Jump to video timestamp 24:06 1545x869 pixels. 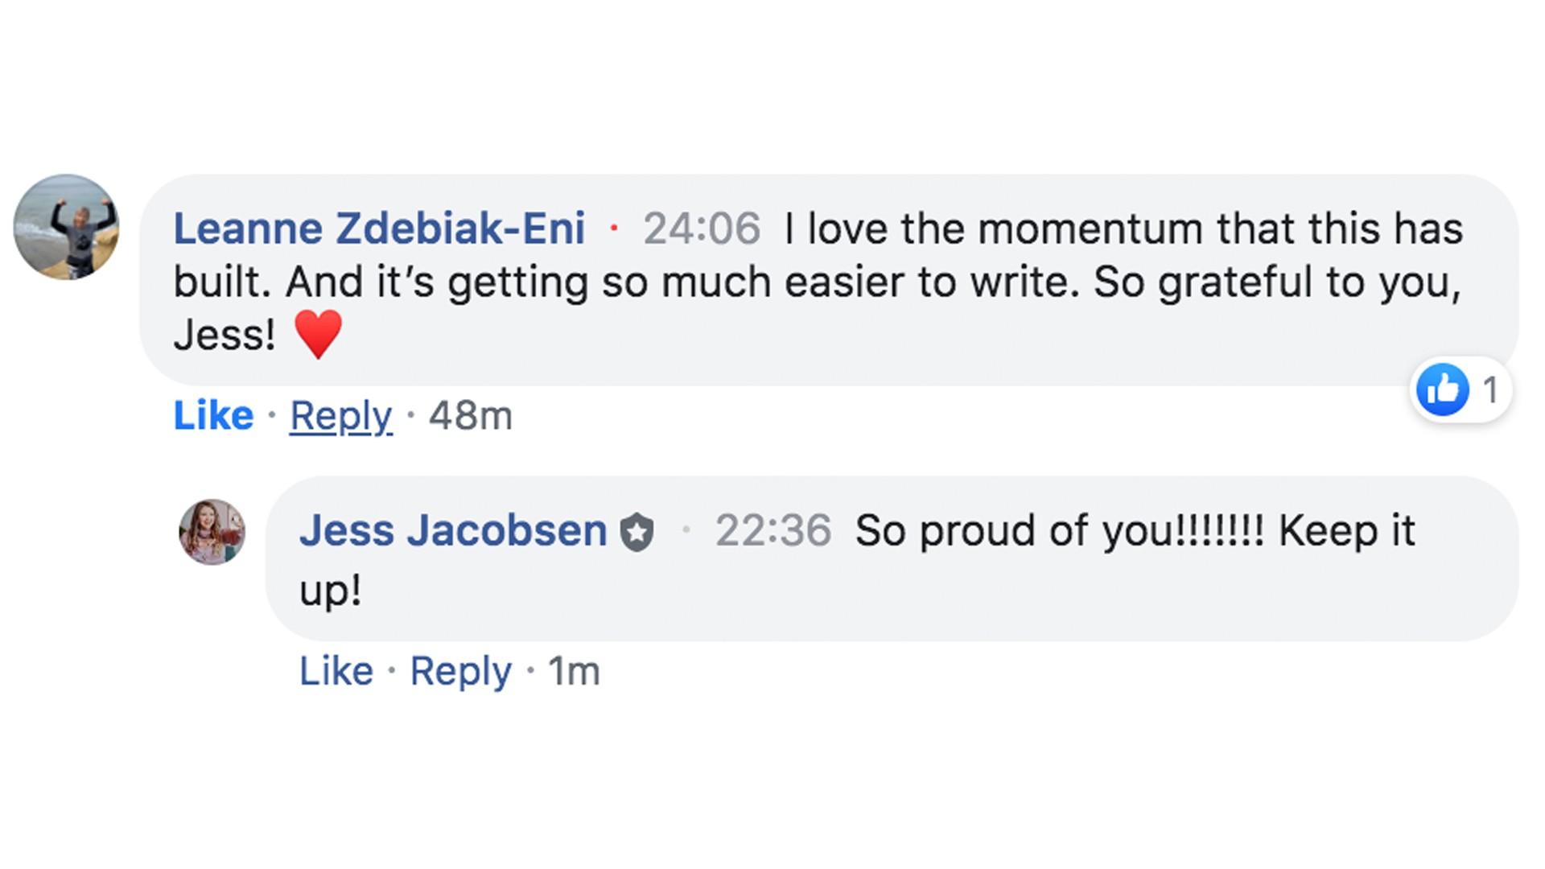[x=701, y=229]
